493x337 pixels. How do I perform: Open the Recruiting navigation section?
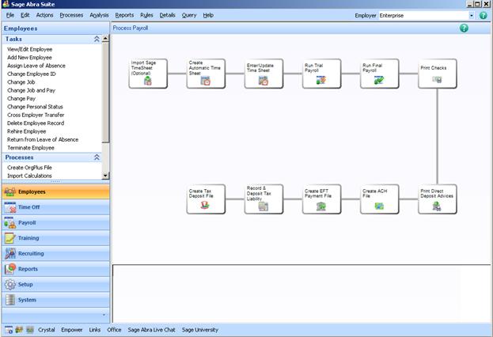tap(31, 253)
